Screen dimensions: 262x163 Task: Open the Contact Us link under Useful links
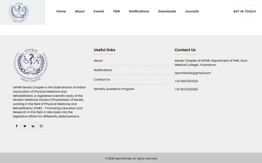tap(102, 80)
